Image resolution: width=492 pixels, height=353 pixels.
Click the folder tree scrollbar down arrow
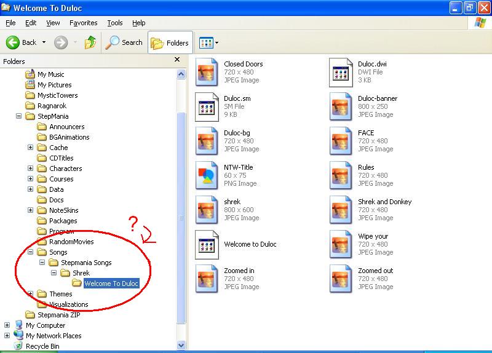pyautogui.click(x=181, y=345)
